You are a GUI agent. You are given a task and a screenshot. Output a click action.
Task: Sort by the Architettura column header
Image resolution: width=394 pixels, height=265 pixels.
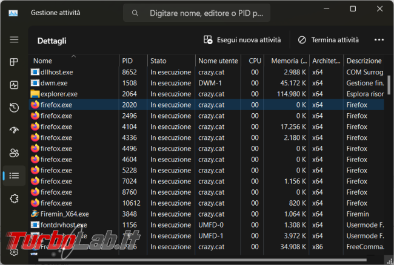click(x=326, y=61)
